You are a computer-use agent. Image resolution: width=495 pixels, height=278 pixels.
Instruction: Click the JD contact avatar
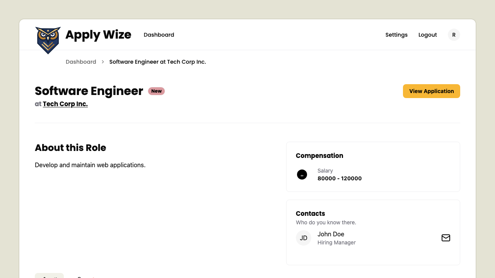304,238
